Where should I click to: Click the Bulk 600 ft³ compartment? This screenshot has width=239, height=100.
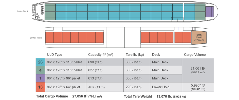199,37
